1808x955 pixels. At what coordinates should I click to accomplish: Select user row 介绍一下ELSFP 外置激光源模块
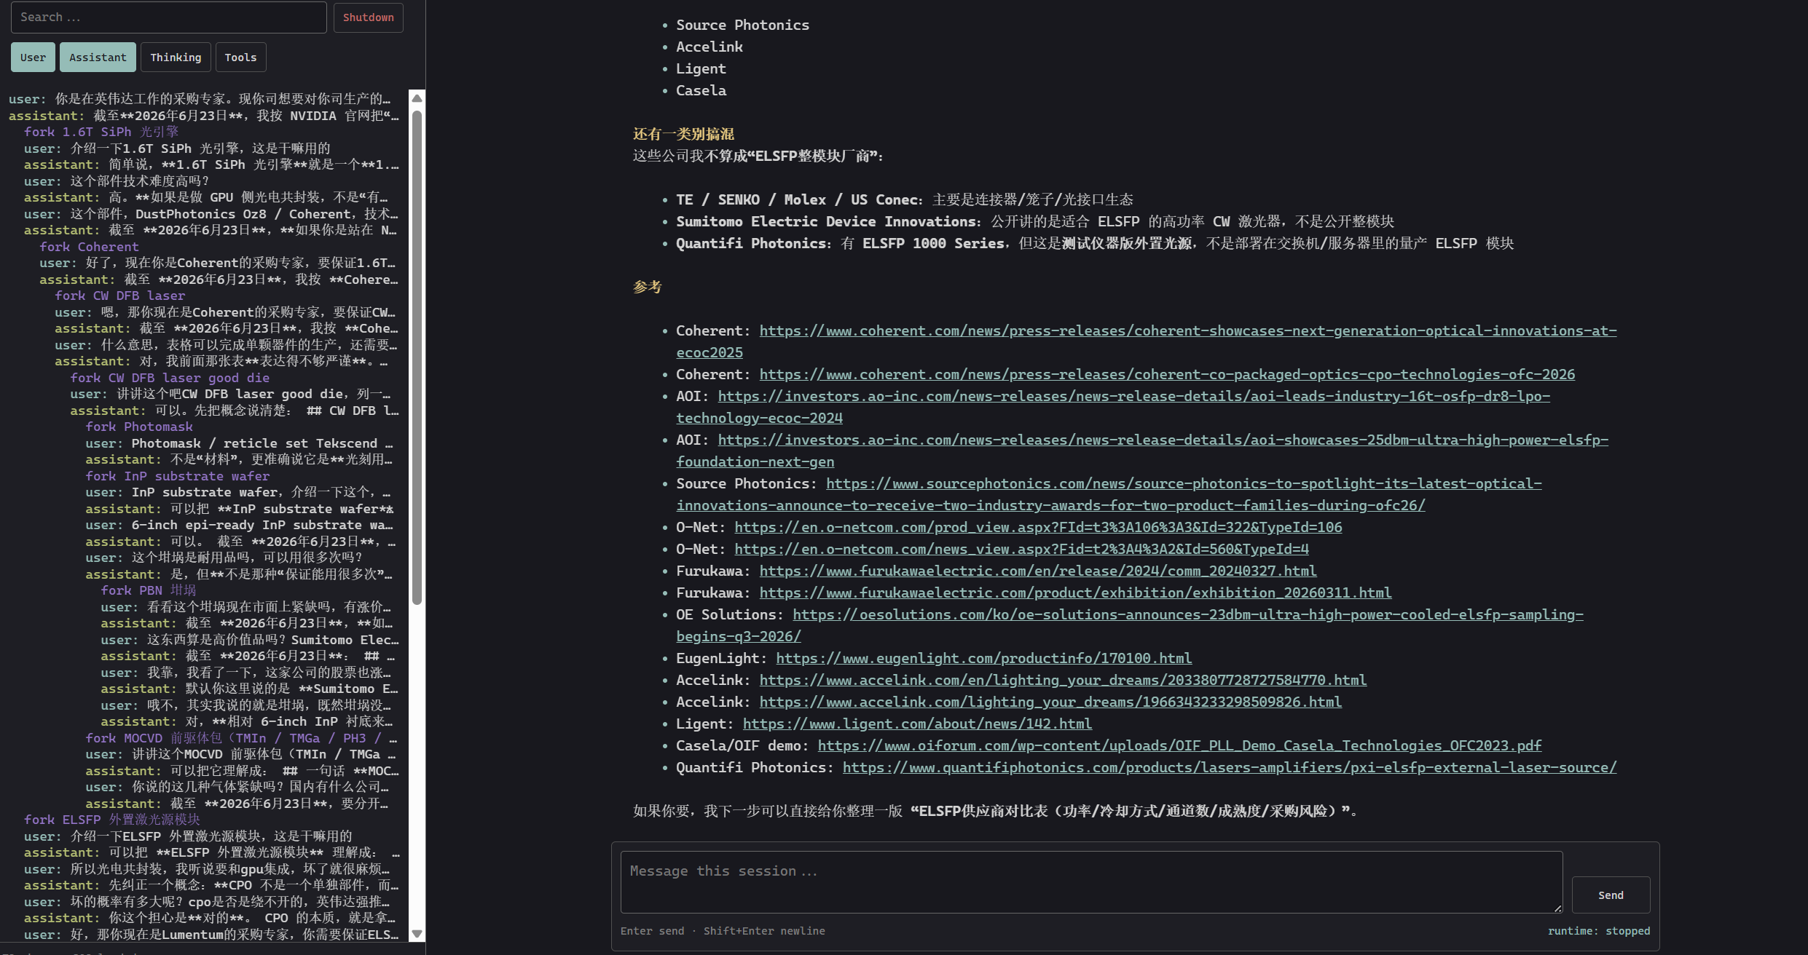(x=188, y=836)
